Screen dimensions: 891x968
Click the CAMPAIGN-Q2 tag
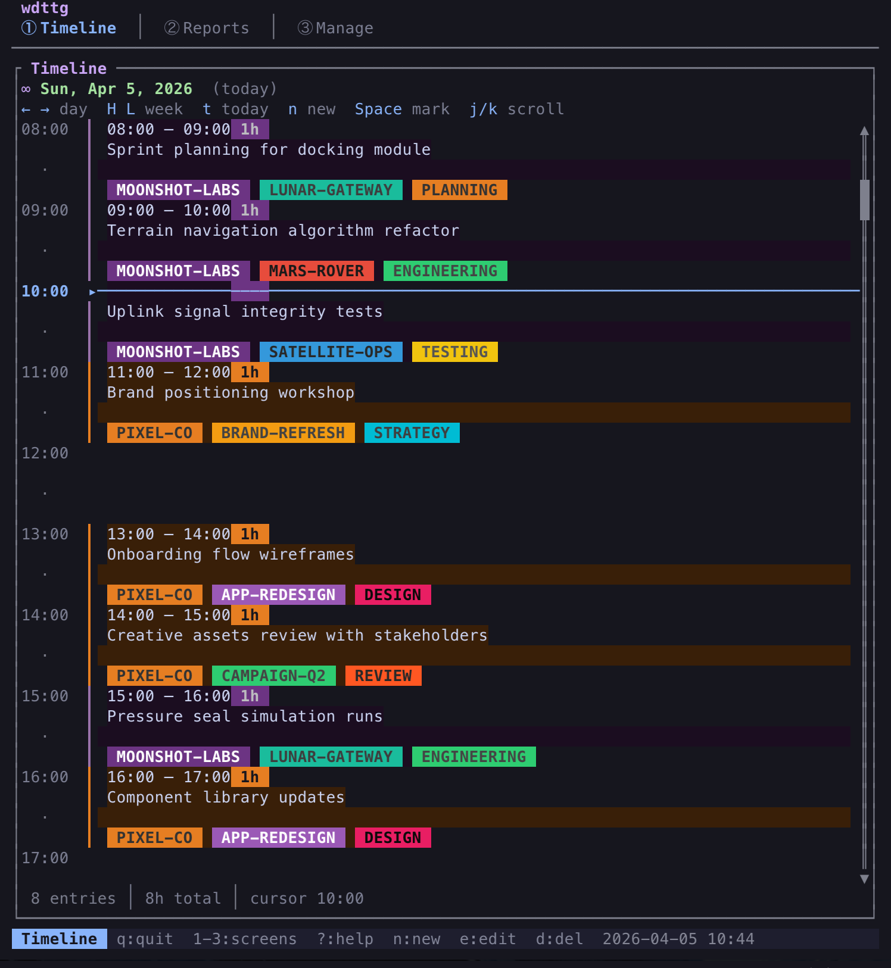point(273,676)
